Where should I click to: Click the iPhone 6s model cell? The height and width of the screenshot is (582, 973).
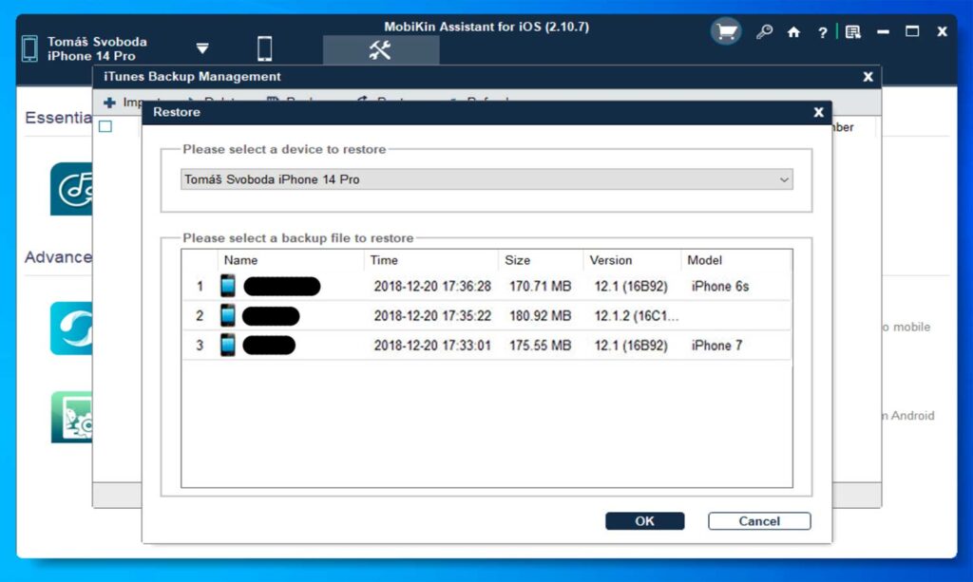tap(720, 287)
